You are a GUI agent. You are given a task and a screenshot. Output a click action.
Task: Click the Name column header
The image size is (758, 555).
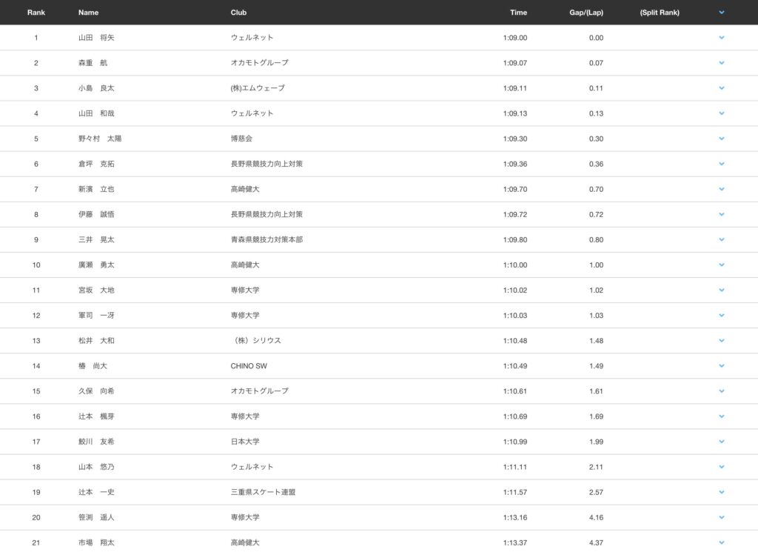tap(88, 13)
